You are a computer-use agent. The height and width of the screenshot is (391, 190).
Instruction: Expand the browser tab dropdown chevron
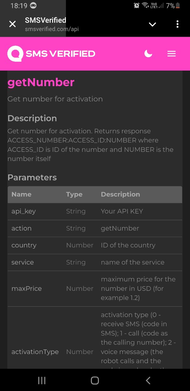pos(152,24)
